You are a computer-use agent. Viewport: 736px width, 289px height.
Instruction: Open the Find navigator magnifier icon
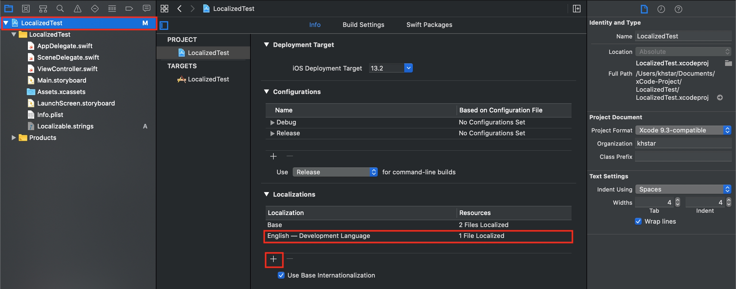60,9
